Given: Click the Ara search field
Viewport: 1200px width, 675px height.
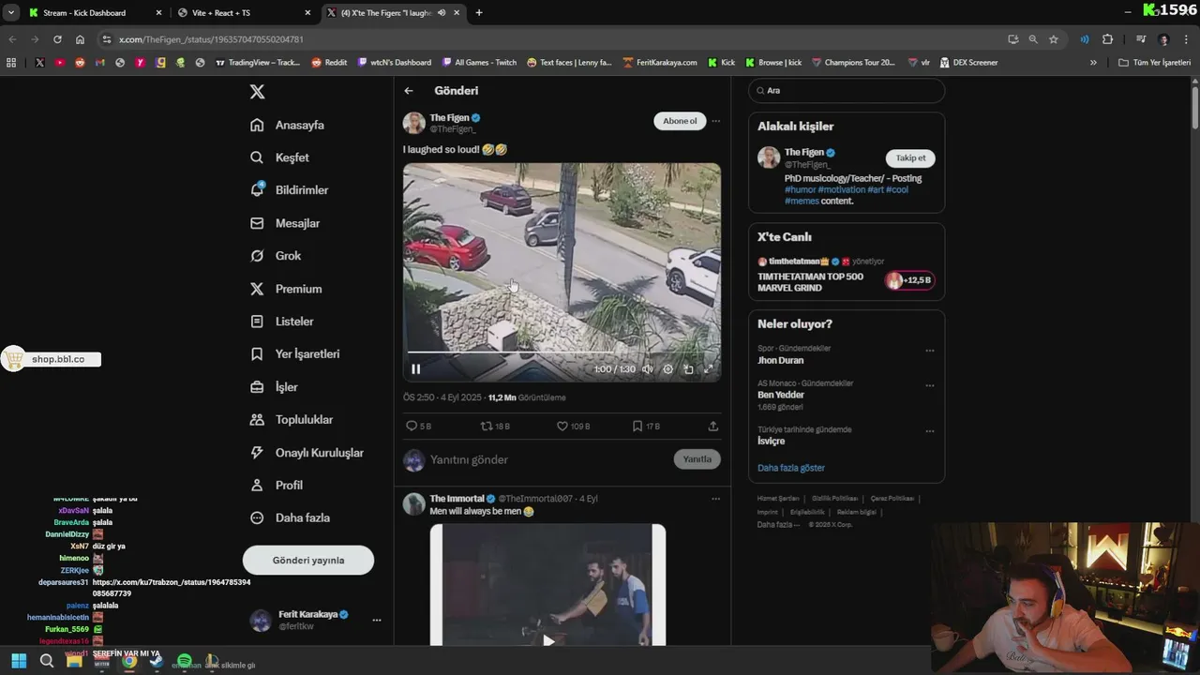Looking at the screenshot, I should coord(847,91).
